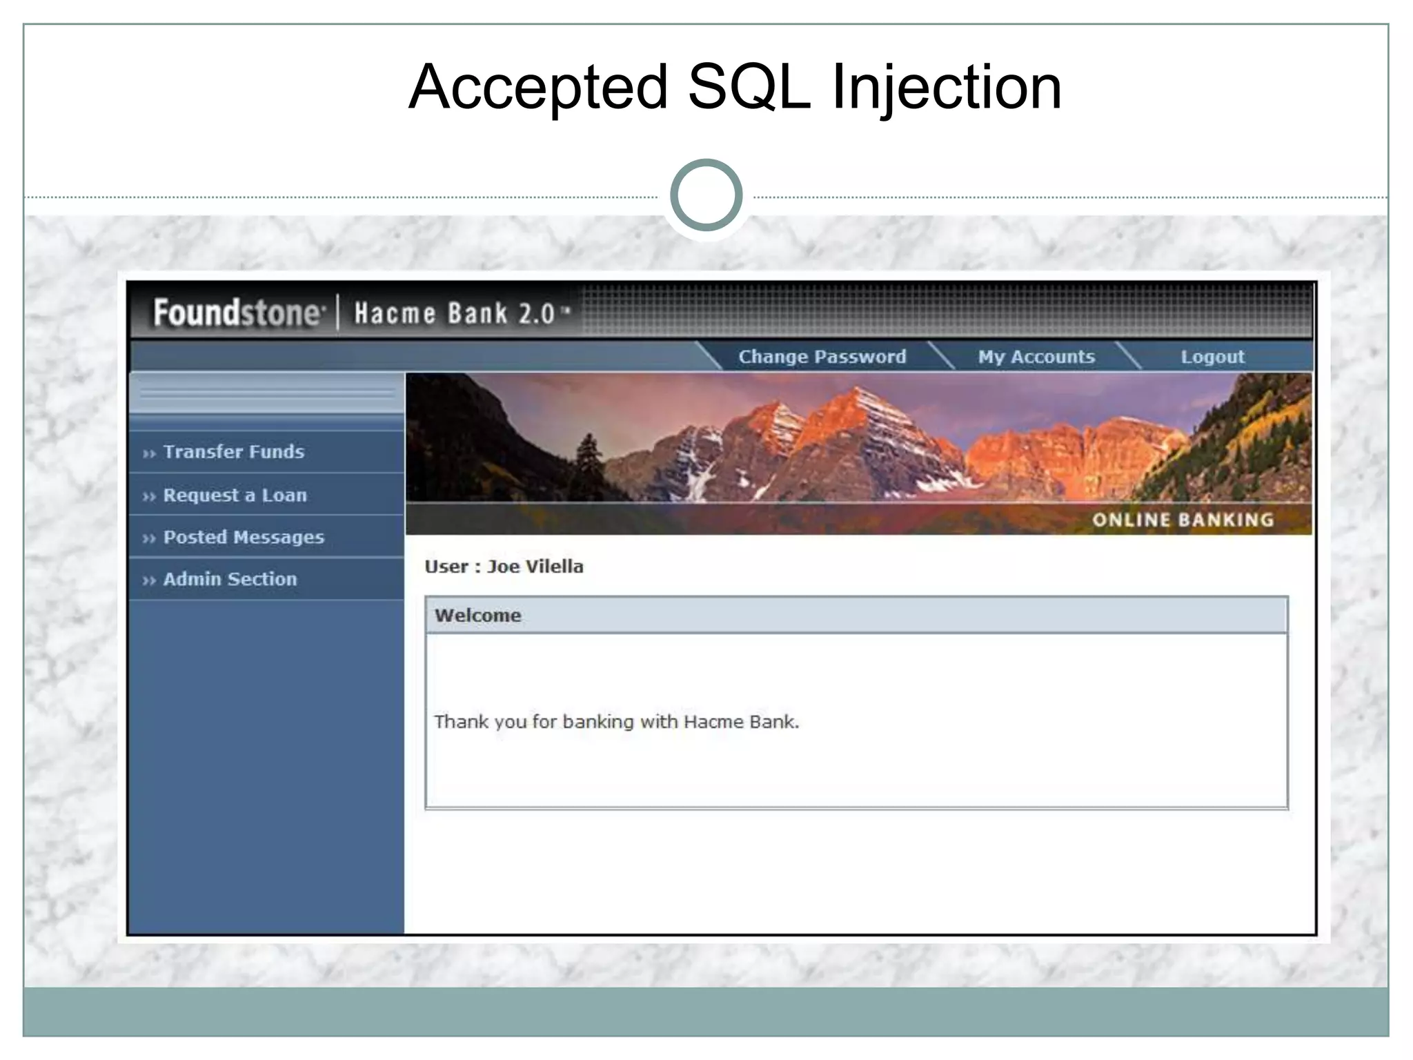Click the 'Accepted SQL Injection' slide title

click(734, 87)
